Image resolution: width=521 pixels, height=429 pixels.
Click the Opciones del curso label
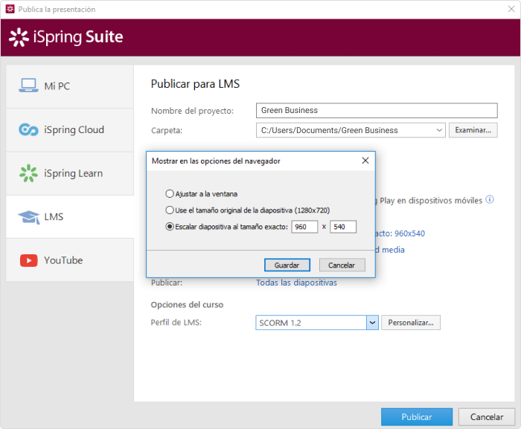coord(187,305)
